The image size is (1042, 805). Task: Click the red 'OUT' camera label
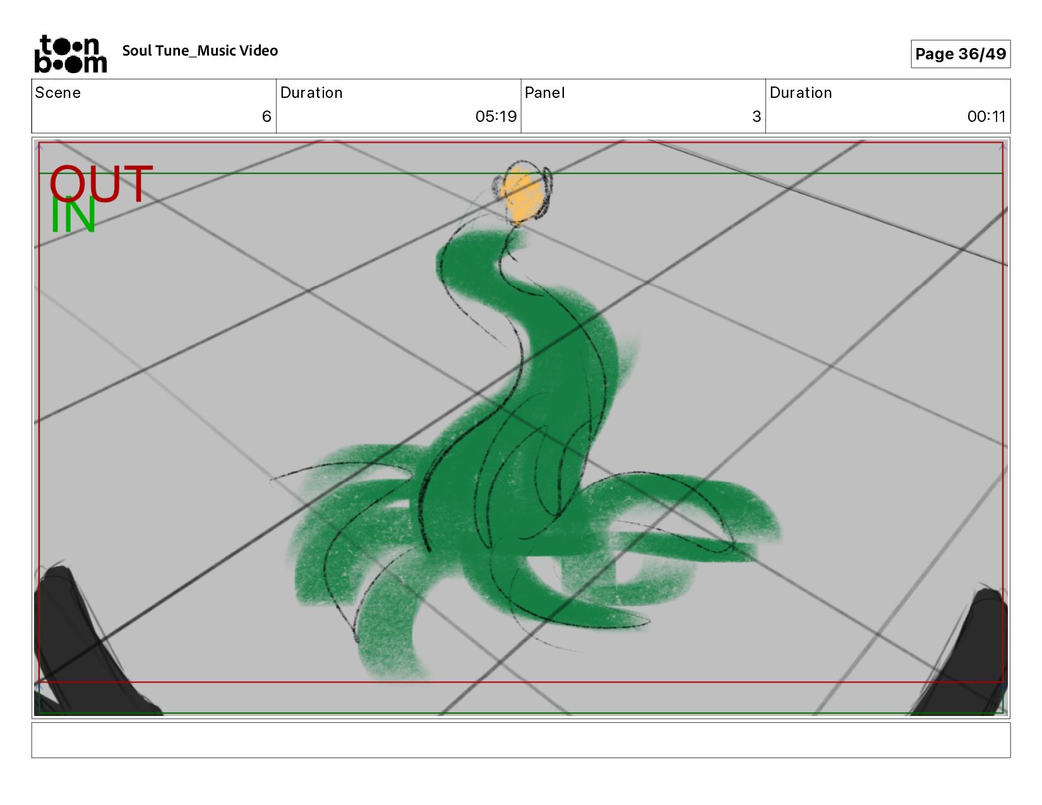[101, 183]
